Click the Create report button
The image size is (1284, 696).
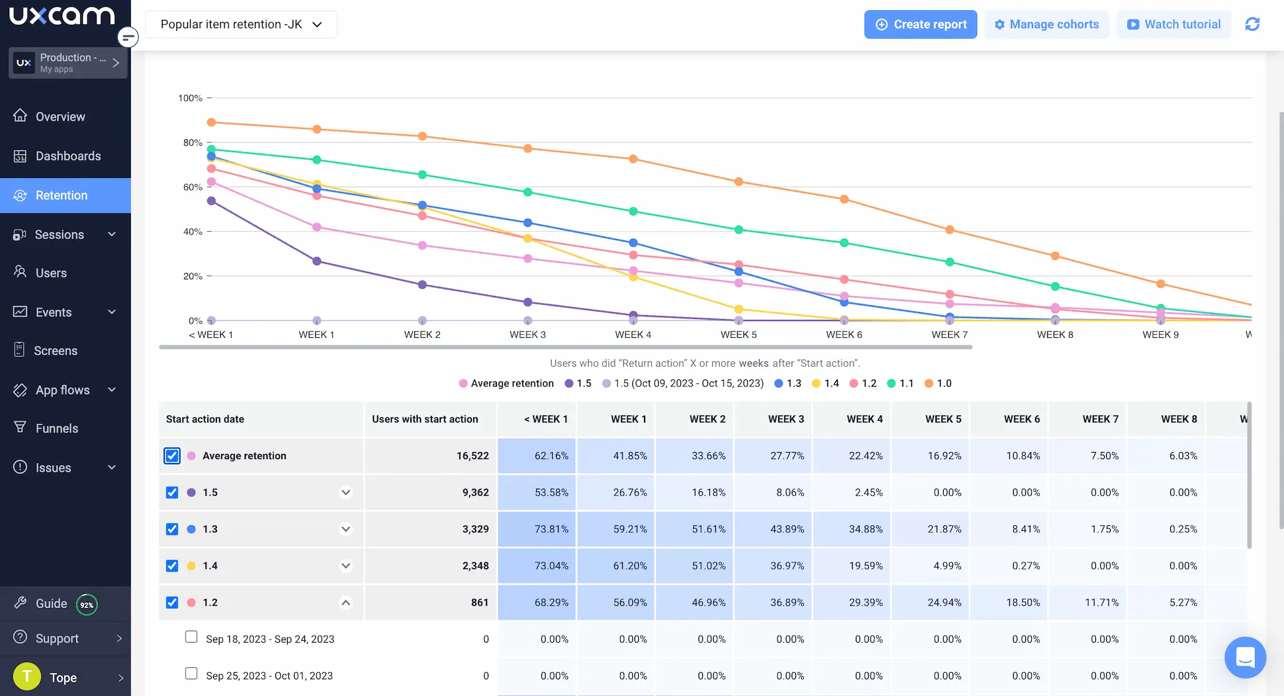pos(920,24)
